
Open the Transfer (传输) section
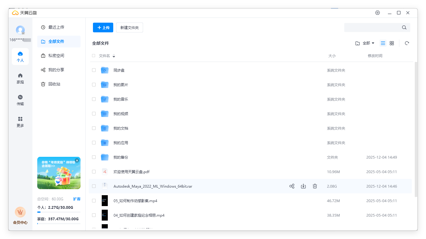click(20, 100)
